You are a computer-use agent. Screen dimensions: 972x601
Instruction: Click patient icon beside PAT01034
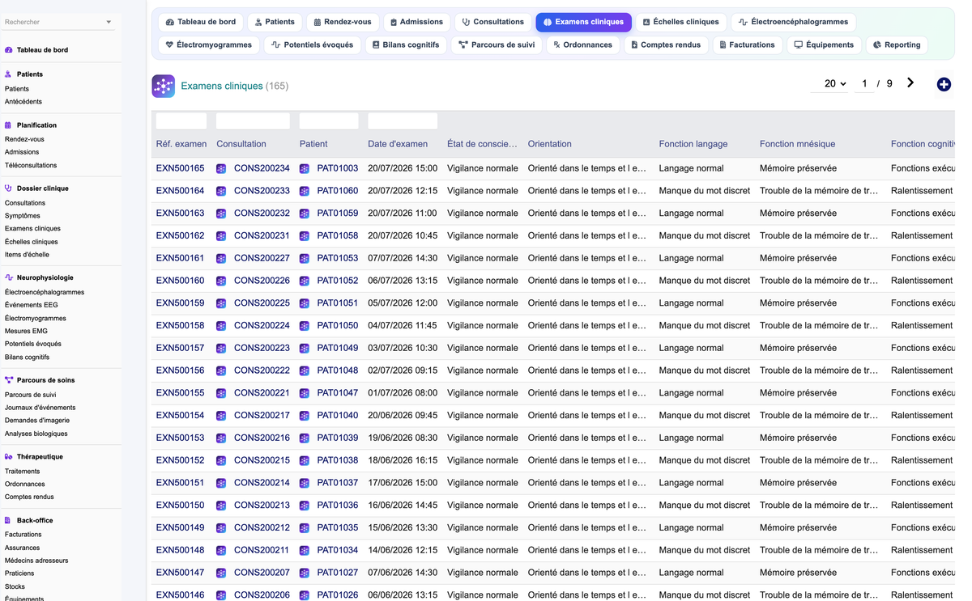(x=305, y=550)
